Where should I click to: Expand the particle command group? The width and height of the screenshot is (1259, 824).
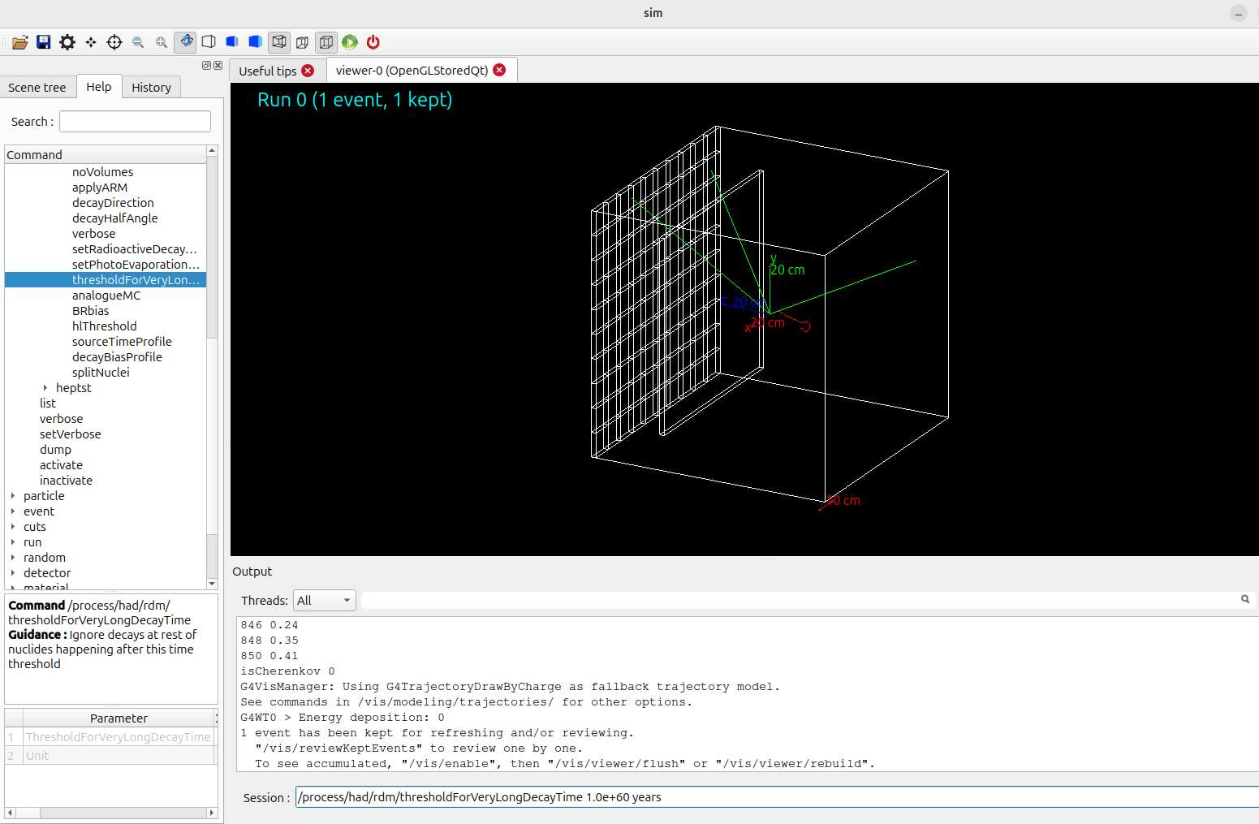(x=13, y=496)
